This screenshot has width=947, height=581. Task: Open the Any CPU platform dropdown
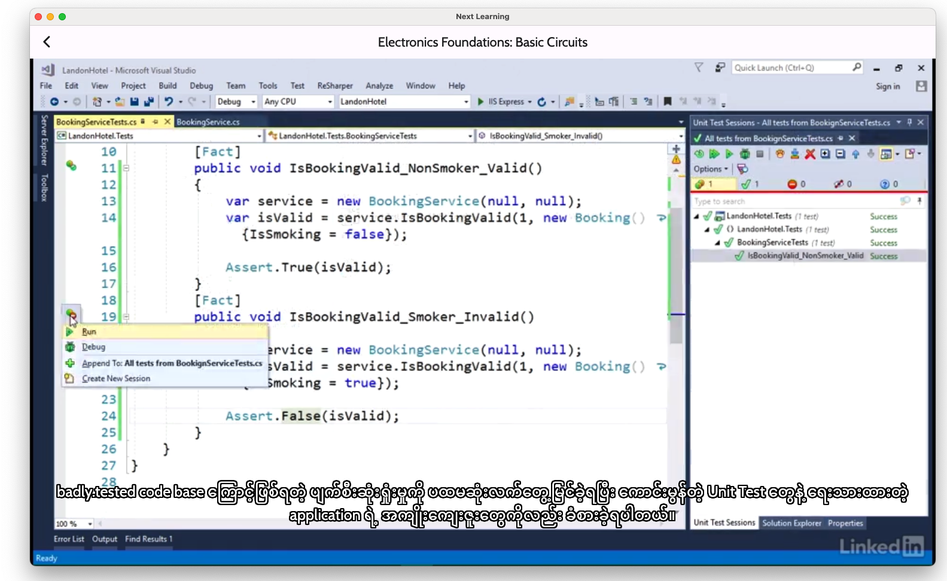297,102
